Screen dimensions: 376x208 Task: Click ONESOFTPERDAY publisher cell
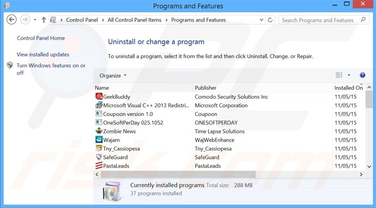[x=216, y=123]
